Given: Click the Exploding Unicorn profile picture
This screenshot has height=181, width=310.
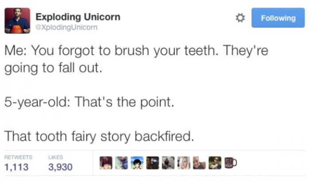Looking at the screenshot, I should (x=18, y=20).
